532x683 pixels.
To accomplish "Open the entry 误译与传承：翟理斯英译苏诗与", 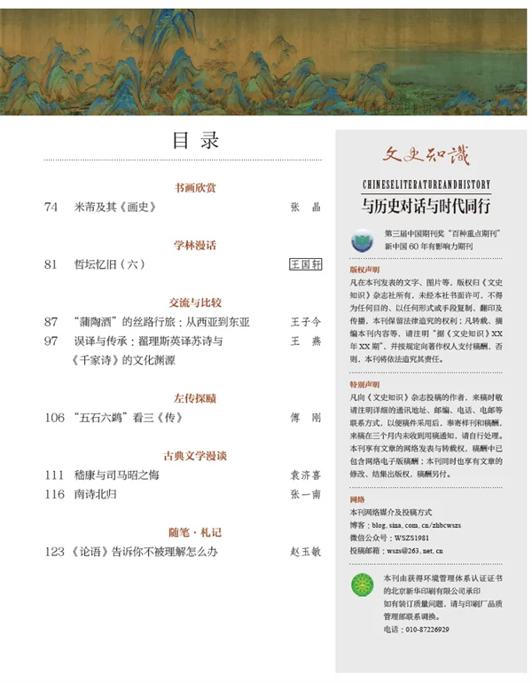I will click(x=148, y=341).
